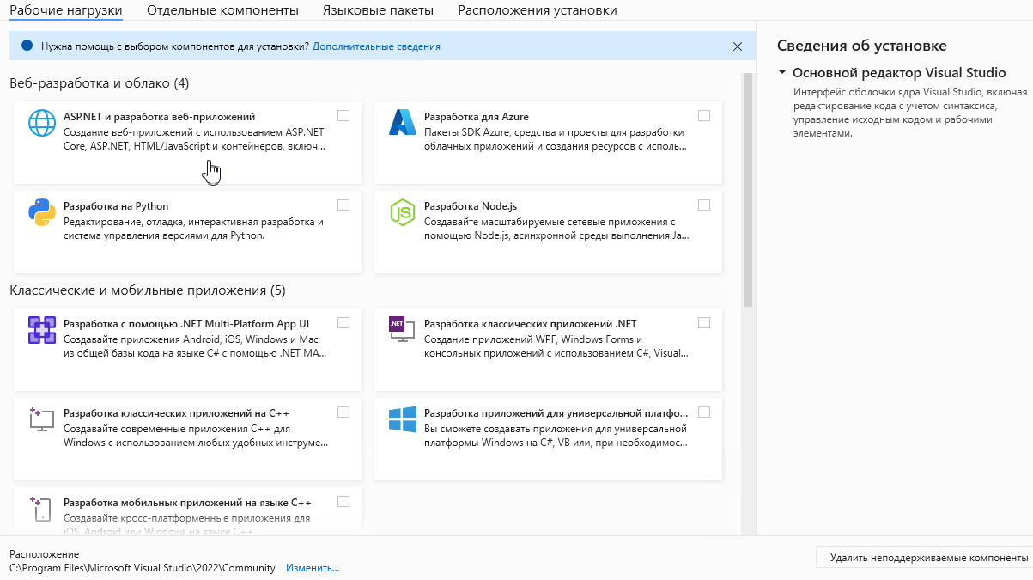Click the Windows logo universal platform icon
Image resolution: width=1033 pixels, height=580 pixels.
(x=402, y=419)
